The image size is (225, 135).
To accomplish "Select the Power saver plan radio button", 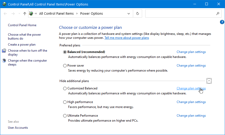I will [65, 66].
